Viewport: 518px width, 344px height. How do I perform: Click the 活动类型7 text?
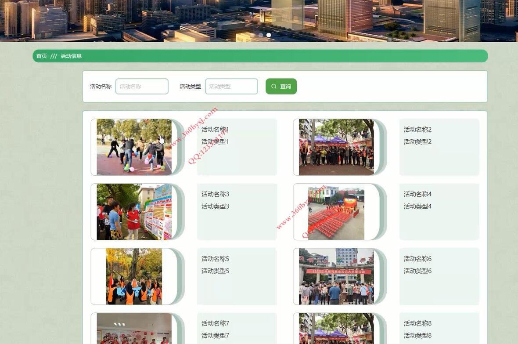[215, 336]
